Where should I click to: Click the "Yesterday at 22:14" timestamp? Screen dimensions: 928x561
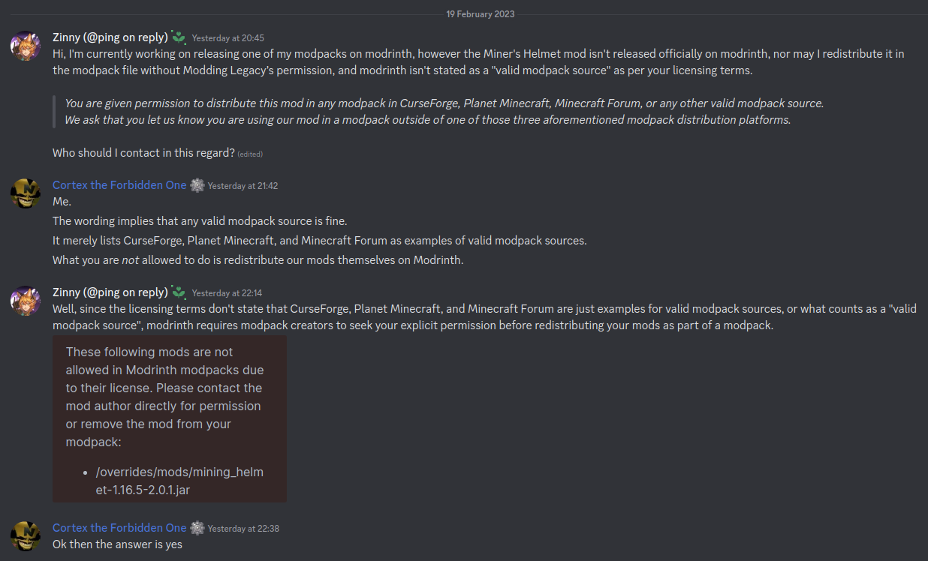[227, 292]
